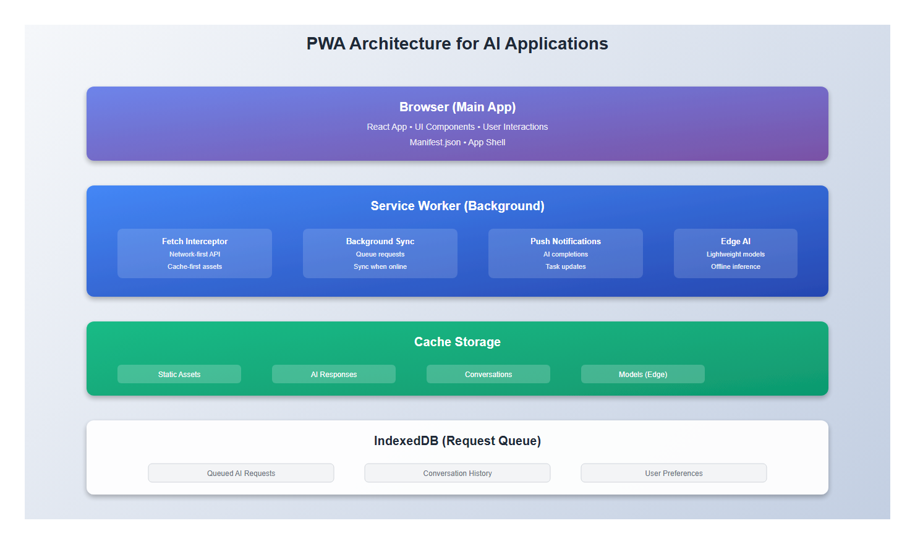Select the IndexedDB (Request Queue) heading

pos(457,440)
